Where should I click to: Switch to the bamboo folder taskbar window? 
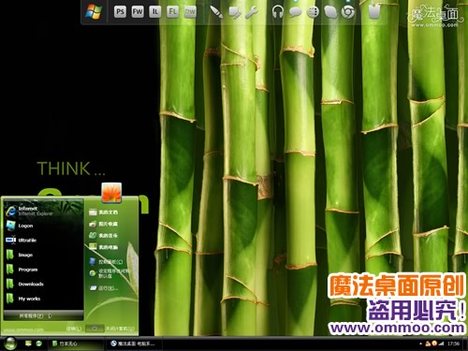(x=76, y=344)
